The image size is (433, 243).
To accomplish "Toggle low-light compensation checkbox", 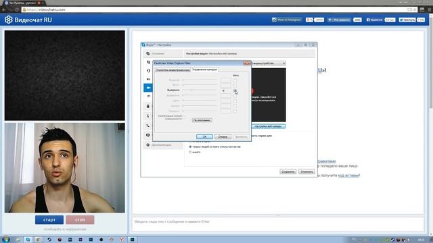I will (184, 117).
